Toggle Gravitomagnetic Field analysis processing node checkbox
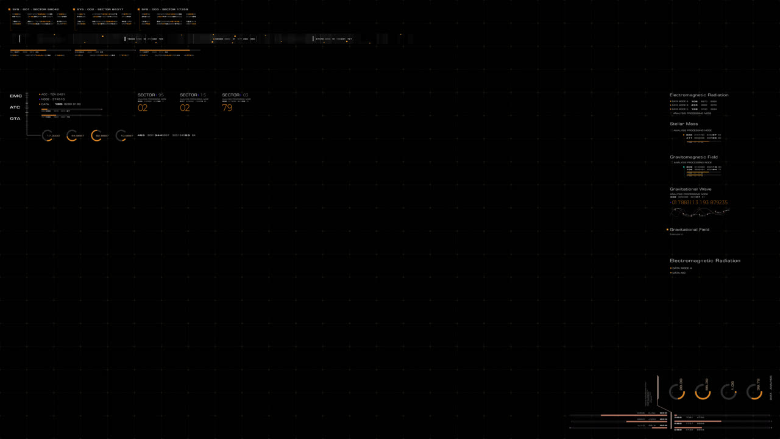This screenshot has height=439, width=780. pos(672,163)
